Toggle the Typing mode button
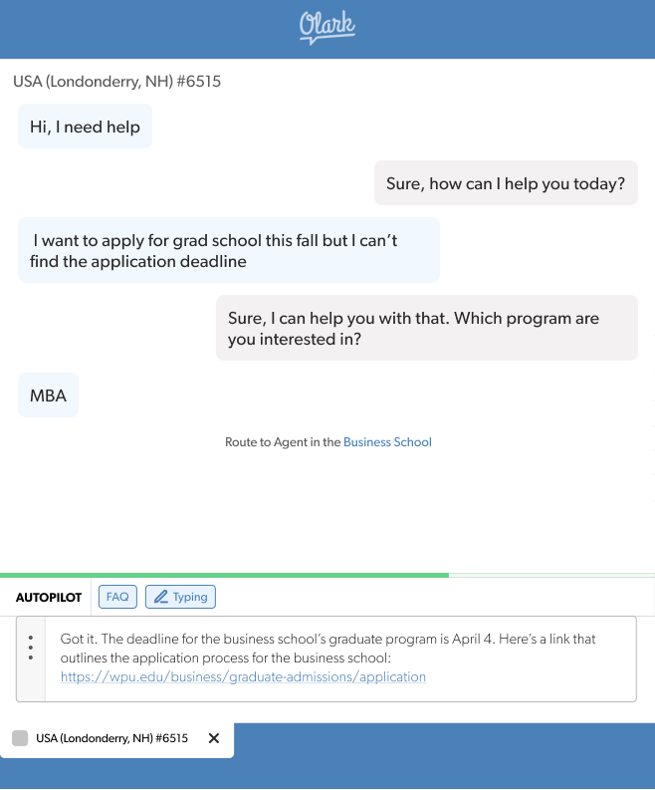Image resolution: width=655 pixels, height=790 pixels. [x=180, y=597]
